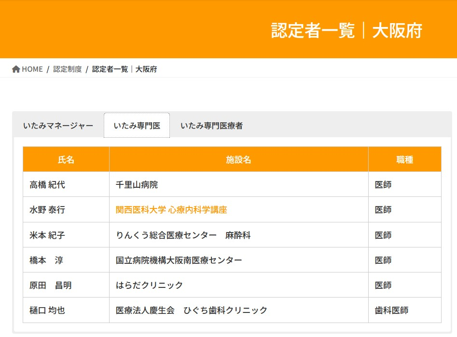Open the 関西医科大学 心療内科学講座 link
Viewport: 457px width, 337px height.
[171, 209]
